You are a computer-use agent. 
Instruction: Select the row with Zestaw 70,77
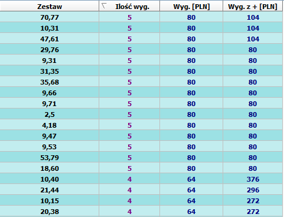pyautogui.click(x=141, y=17)
